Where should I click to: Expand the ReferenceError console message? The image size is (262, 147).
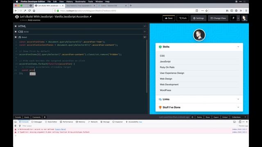point(18,129)
